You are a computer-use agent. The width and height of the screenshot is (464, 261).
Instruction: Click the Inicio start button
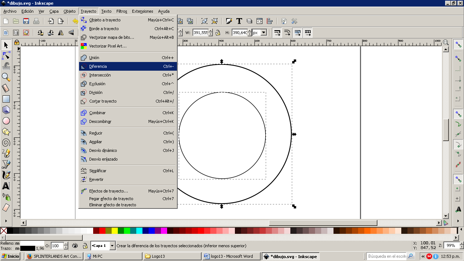(x=10, y=256)
